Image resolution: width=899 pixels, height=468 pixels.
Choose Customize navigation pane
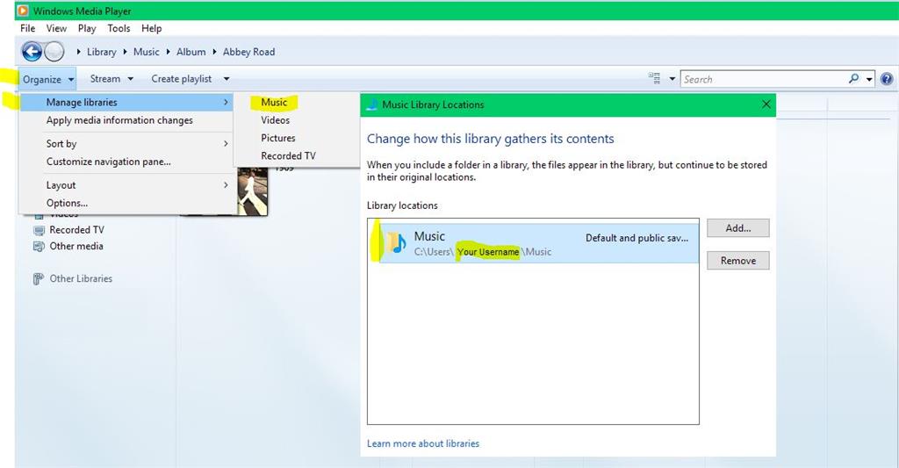click(x=126, y=162)
